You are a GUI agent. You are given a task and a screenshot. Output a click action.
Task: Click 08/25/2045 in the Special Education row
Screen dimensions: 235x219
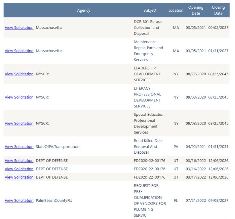(x=218, y=124)
